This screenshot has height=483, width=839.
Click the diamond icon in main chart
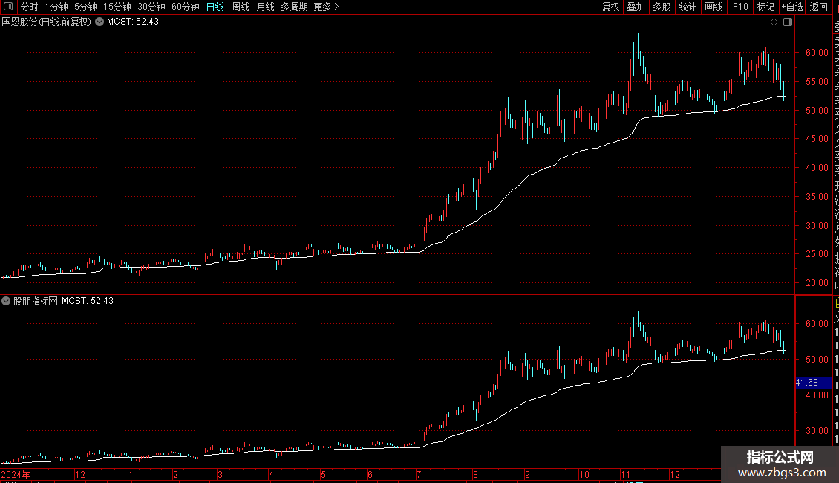[774, 22]
